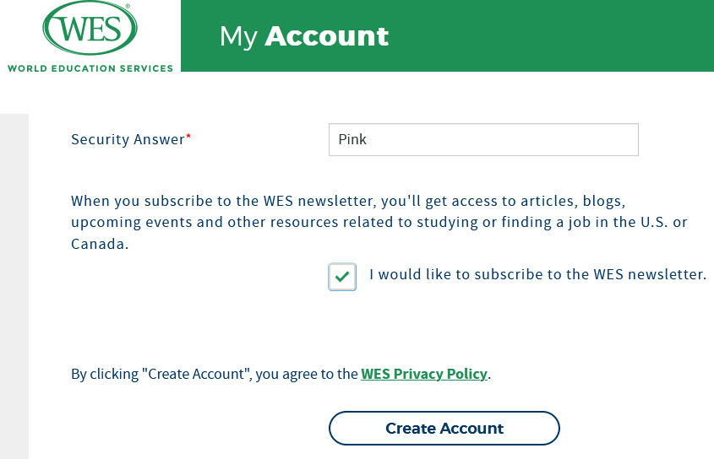Click the 'I would like to subscribe' label
This screenshot has height=459, width=714.
point(537,274)
